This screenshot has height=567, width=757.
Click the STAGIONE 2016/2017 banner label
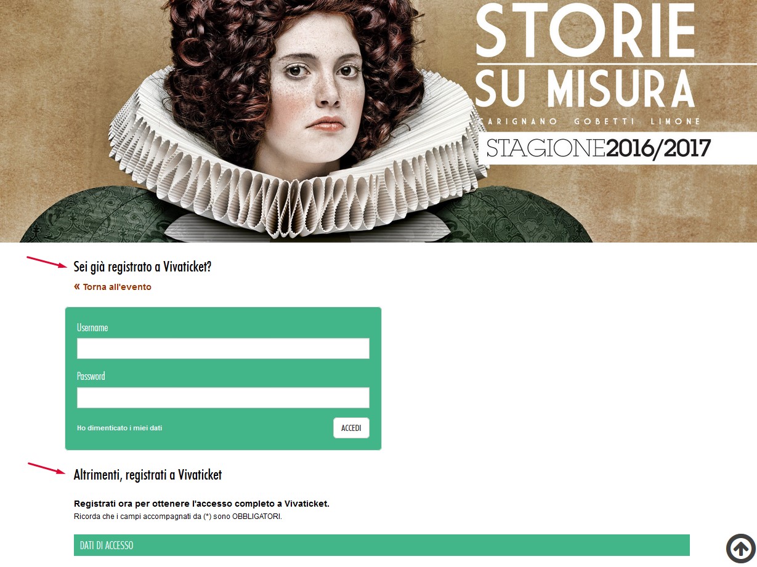(x=598, y=148)
